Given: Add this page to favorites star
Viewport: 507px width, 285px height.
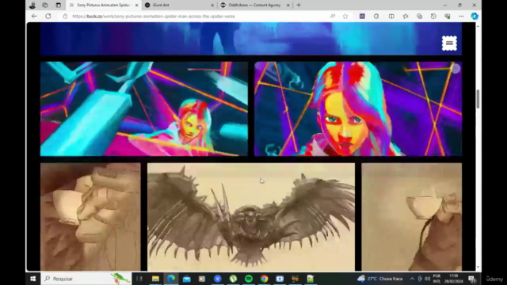Looking at the screenshot, I should (x=345, y=16).
